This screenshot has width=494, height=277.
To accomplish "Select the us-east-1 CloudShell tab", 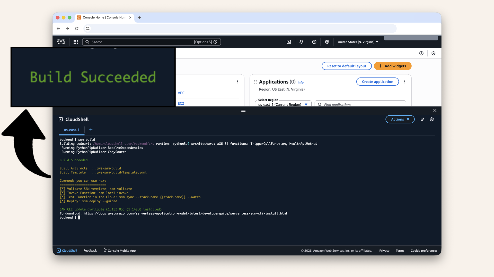I will [71, 130].
